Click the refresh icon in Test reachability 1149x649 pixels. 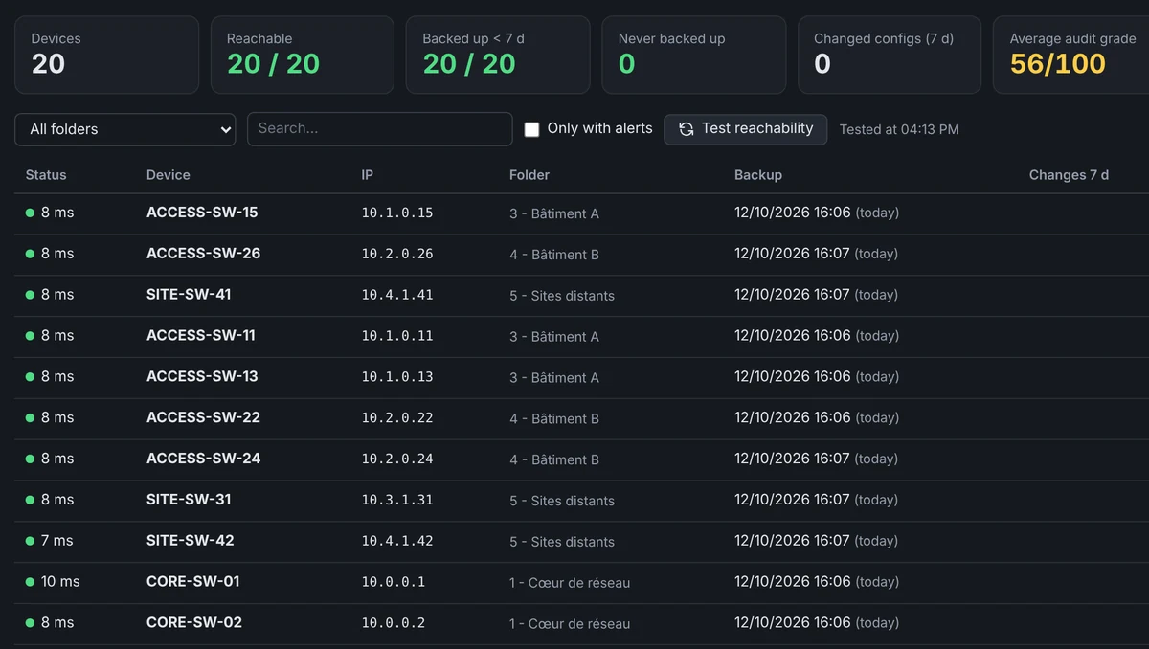tap(686, 129)
